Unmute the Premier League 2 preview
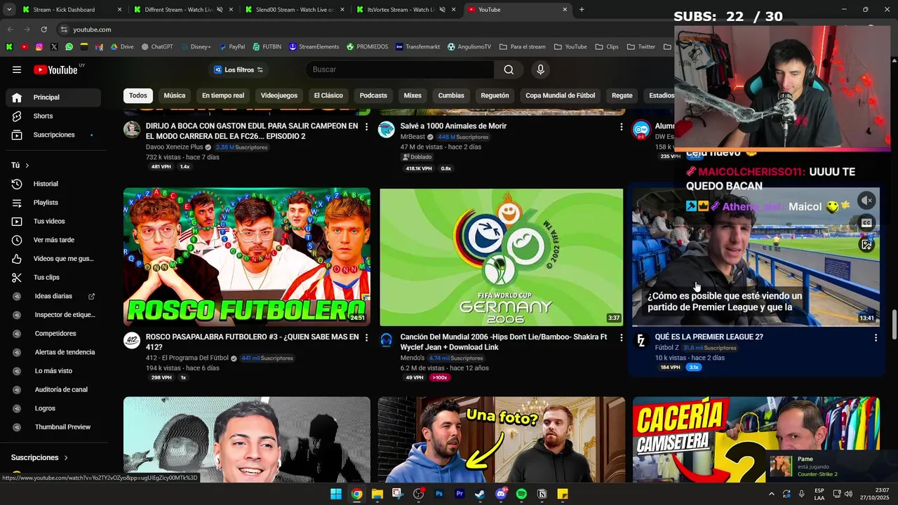The image size is (898, 505). 866,201
